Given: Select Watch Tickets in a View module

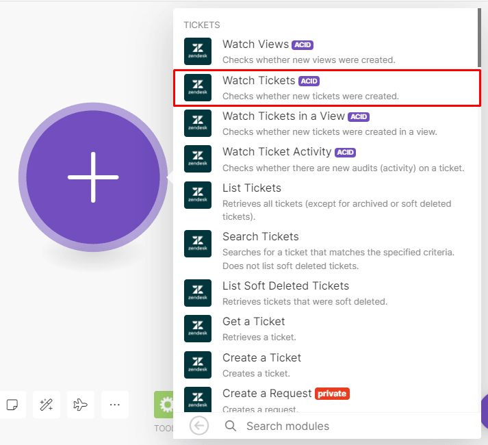Looking at the screenshot, I should (326, 123).
